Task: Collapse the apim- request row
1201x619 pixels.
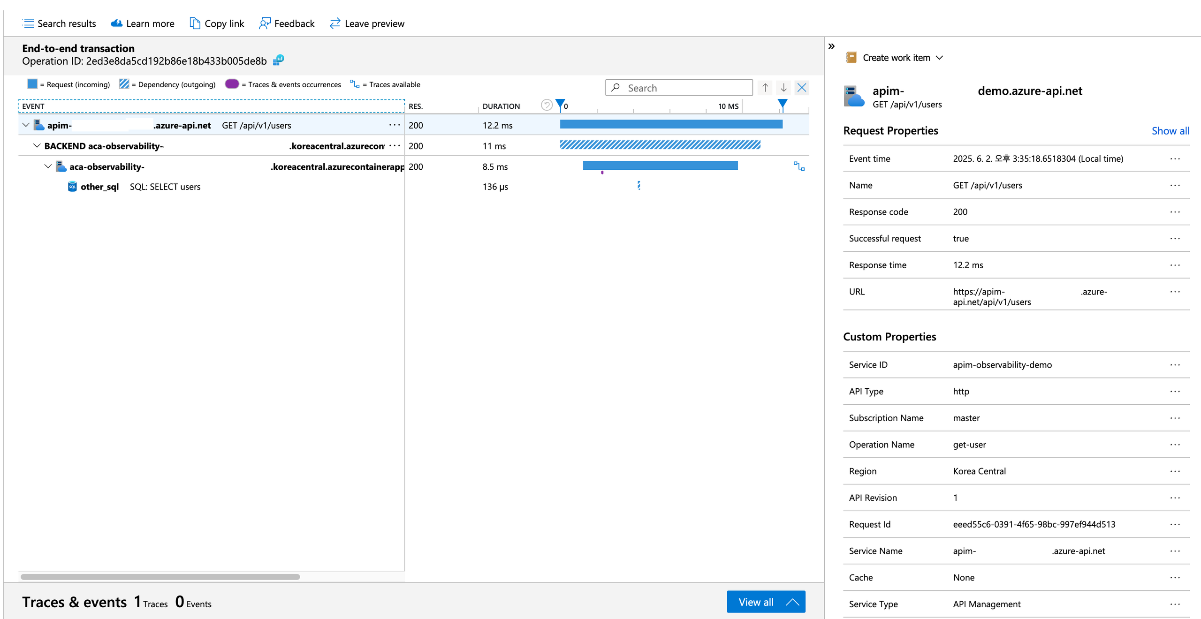Action: coord(26,125)
